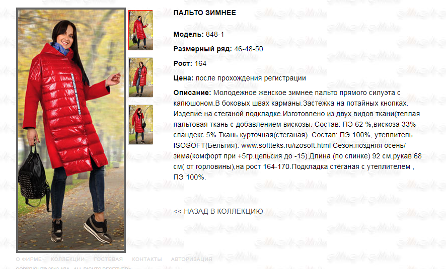Viewport: 446px width, 269px height.
Task: Open the ГОСТЕВАЯ footer menu item
Action: pyautogui.click(x=108, y=259)
